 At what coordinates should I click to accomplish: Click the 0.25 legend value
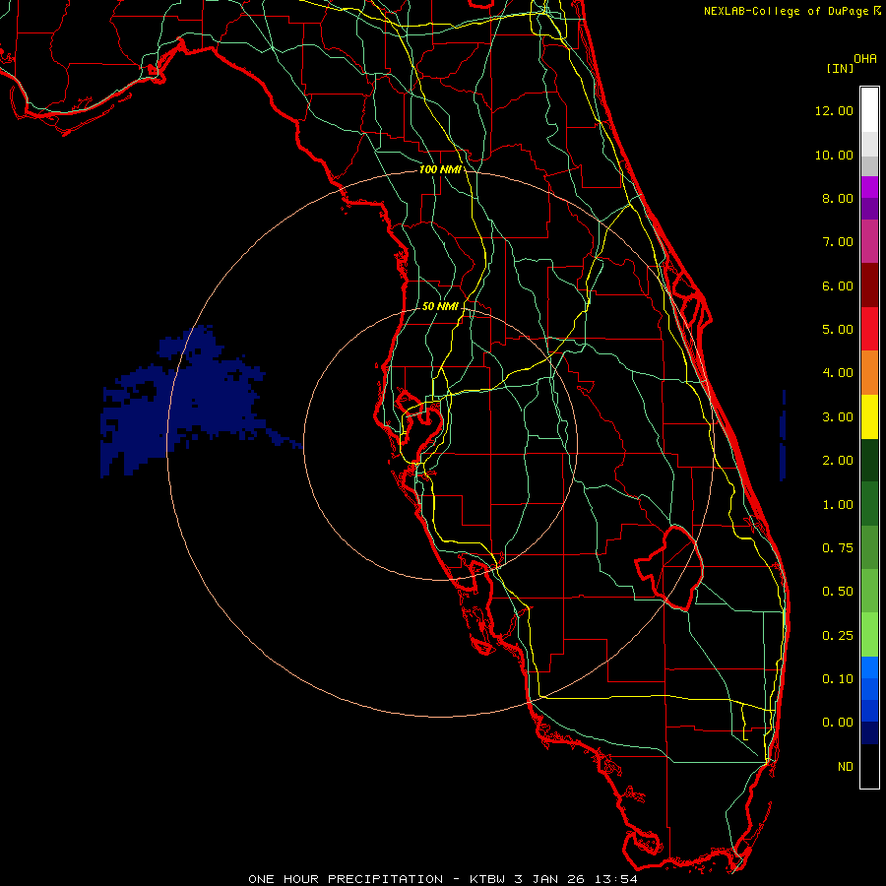click(x=838, y=636)
